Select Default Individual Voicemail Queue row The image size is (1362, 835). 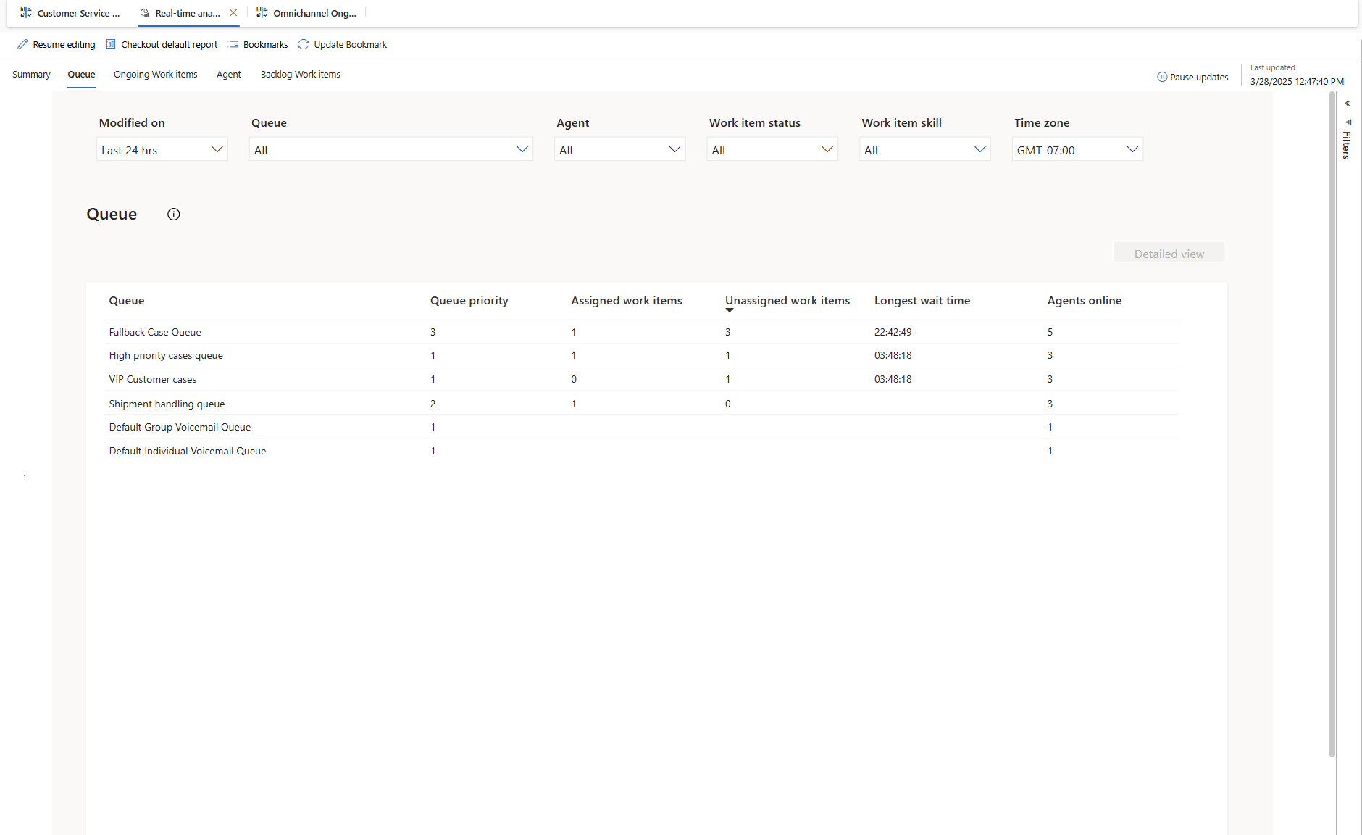(x=641, y=451)
